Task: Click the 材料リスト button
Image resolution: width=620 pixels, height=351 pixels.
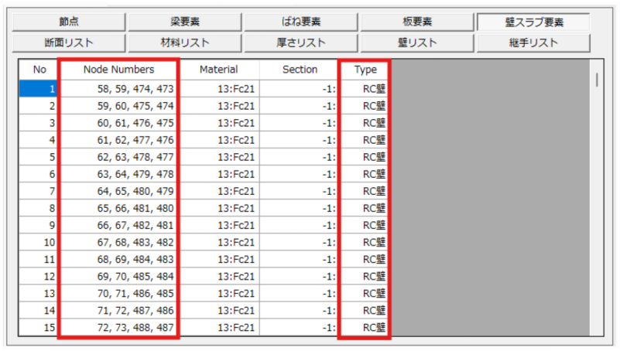Action: click(x=184, y=43)
